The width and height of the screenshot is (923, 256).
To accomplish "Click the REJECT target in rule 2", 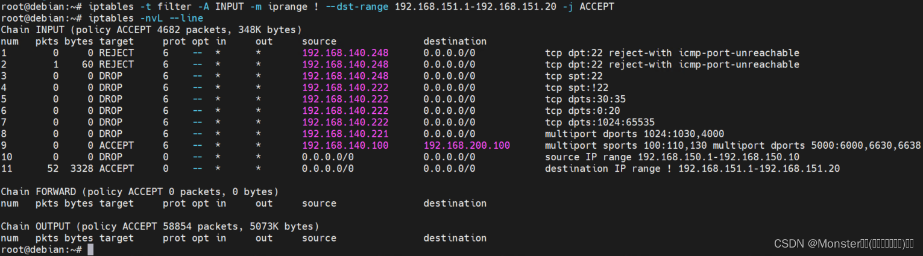I will point(116,64).
